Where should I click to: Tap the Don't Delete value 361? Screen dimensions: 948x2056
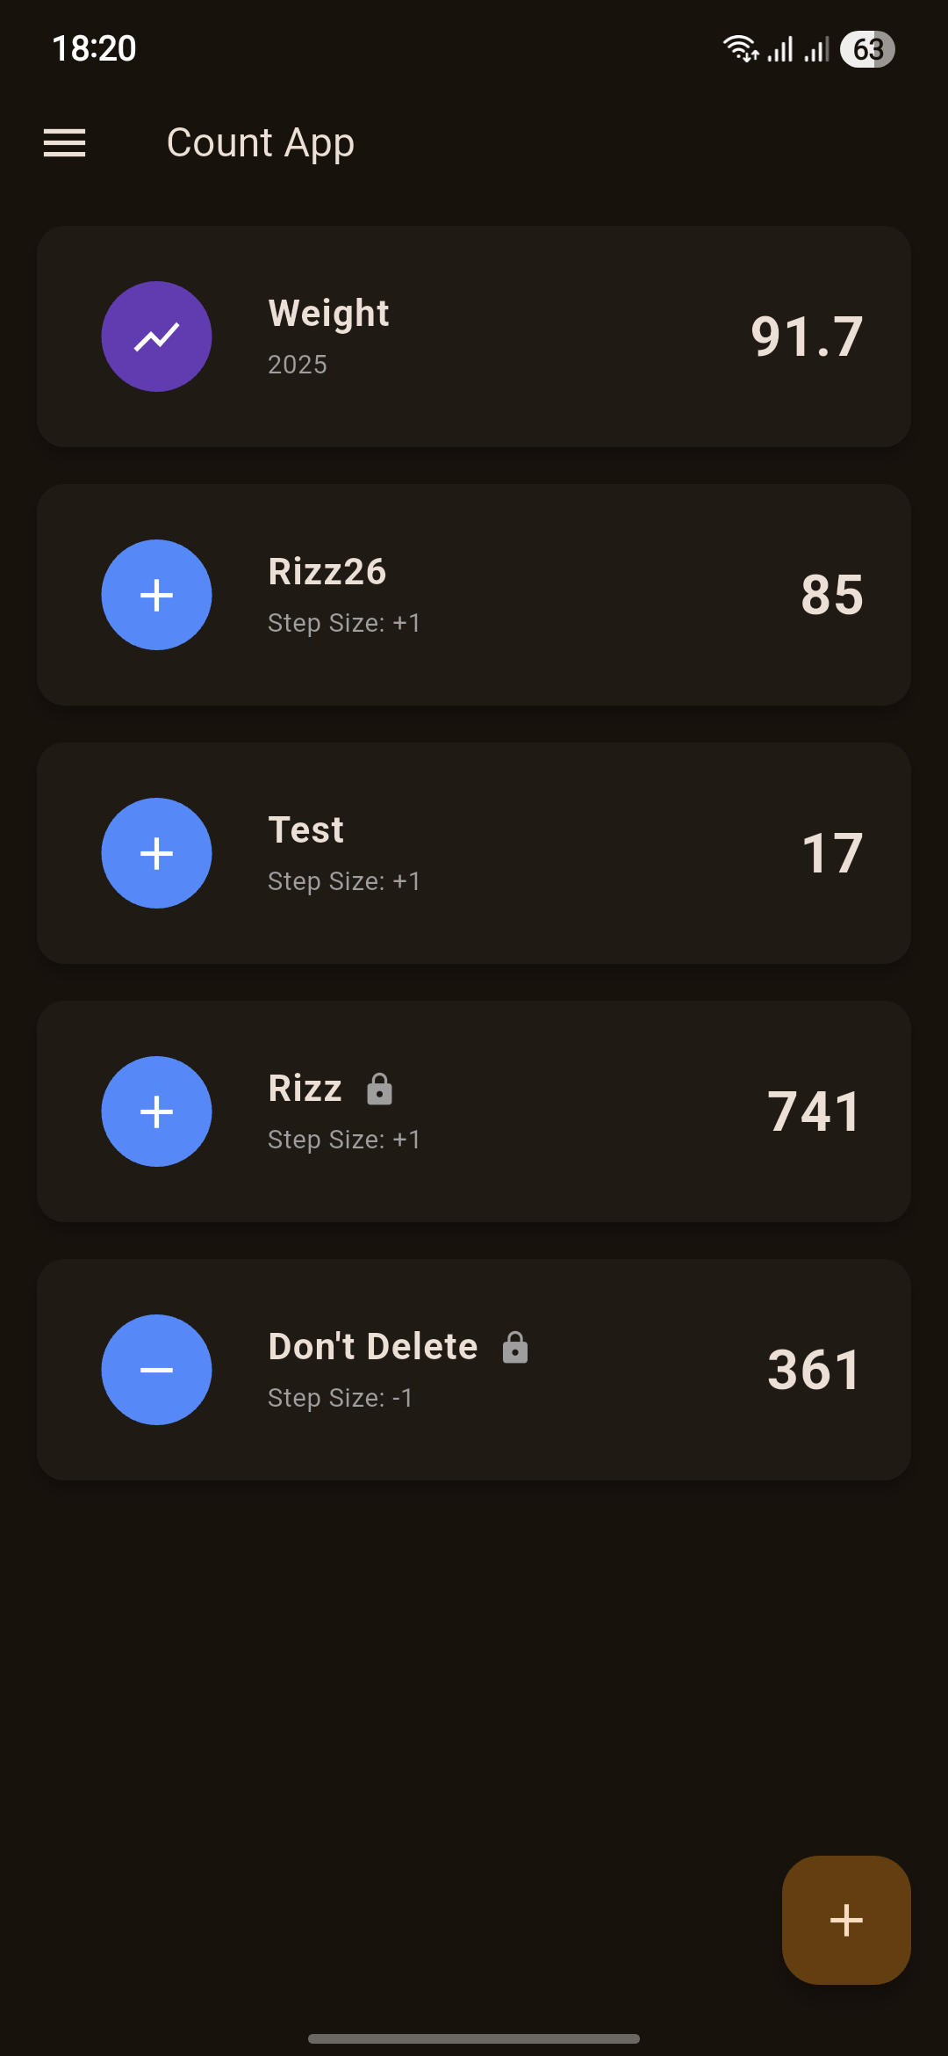click(814, 1370)
